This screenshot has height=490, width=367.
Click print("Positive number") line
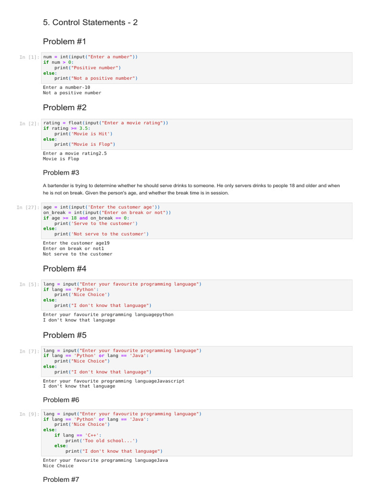(88, 68)
